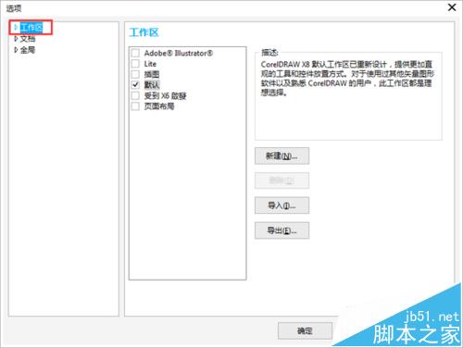This screenshot has width=463, height=348.
Task: Click the disabled delete button below 新建
Action: tap(282, 180)
